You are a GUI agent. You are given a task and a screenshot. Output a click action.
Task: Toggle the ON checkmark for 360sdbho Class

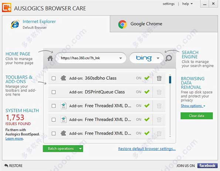coord(147,78)
